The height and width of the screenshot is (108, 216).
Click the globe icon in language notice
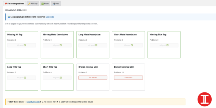pos(9,17)
